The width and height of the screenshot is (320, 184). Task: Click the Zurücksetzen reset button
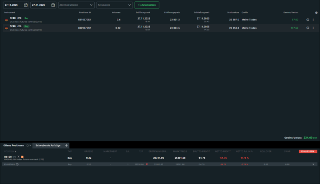[x=147, y=5]
